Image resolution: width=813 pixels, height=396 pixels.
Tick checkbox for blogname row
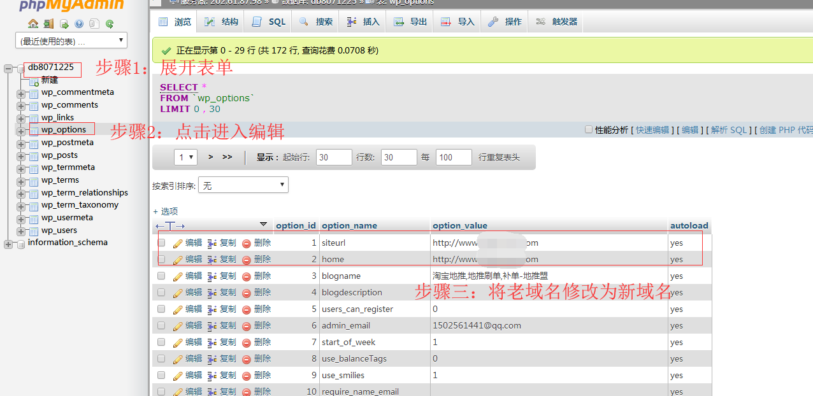[x=161, y=276]
